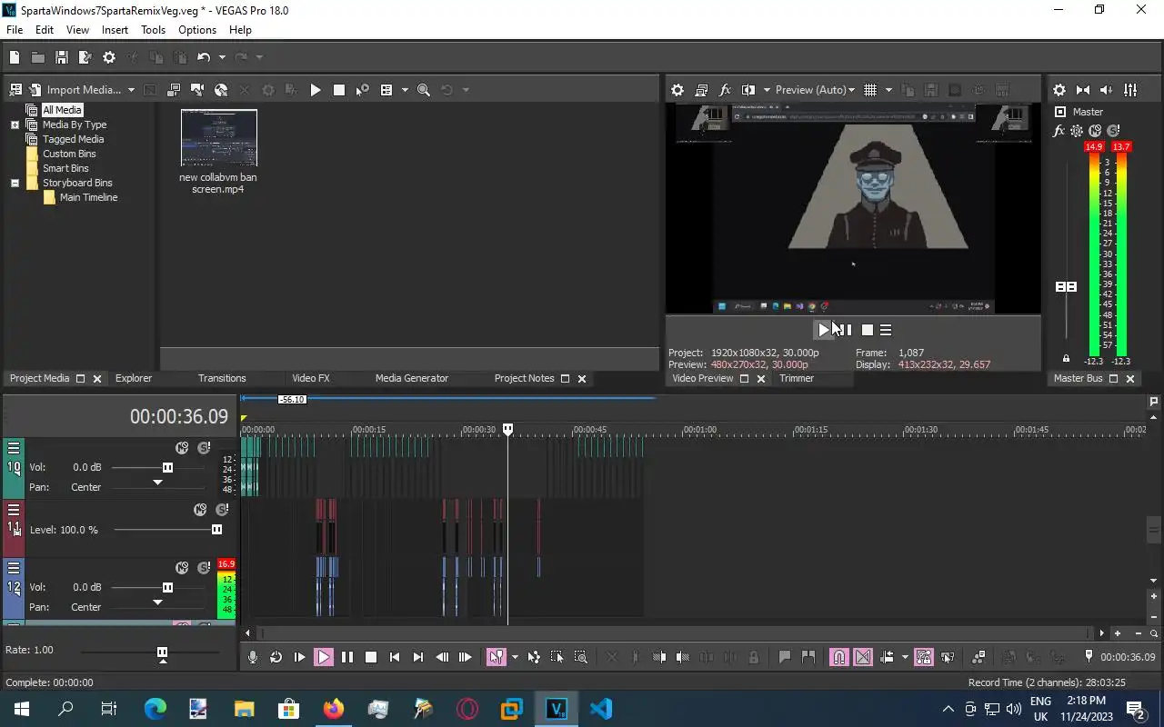Click the Video Output FX icon in preview
Screen dimensions: 1164x727
click(x=725, y=90)
